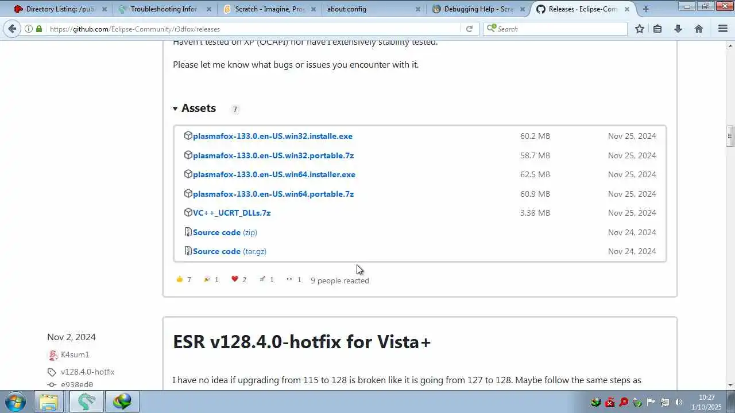The image size is (735, 413).
Task: Open K4sum1 user profile
Action: pyautogui.click(x=75, y=354)
